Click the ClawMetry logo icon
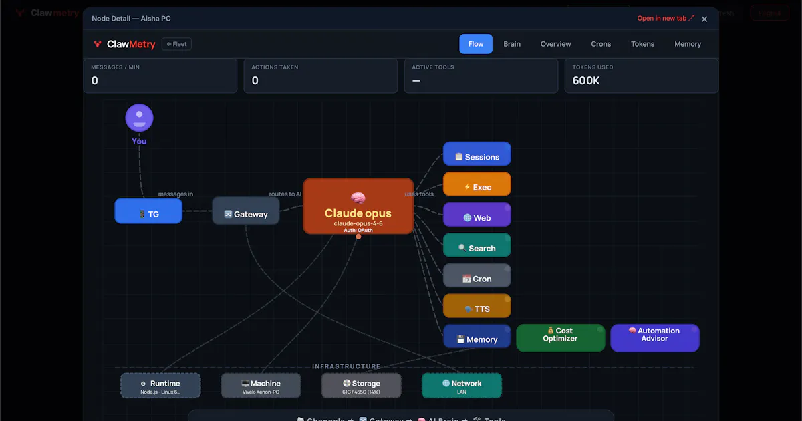The height and width of the screenshot is (421, 802). point(98,44)
